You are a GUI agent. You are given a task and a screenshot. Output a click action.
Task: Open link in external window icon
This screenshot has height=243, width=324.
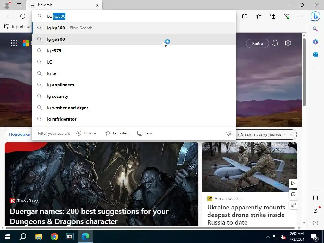pyautogui.click(x=315, y=211)
